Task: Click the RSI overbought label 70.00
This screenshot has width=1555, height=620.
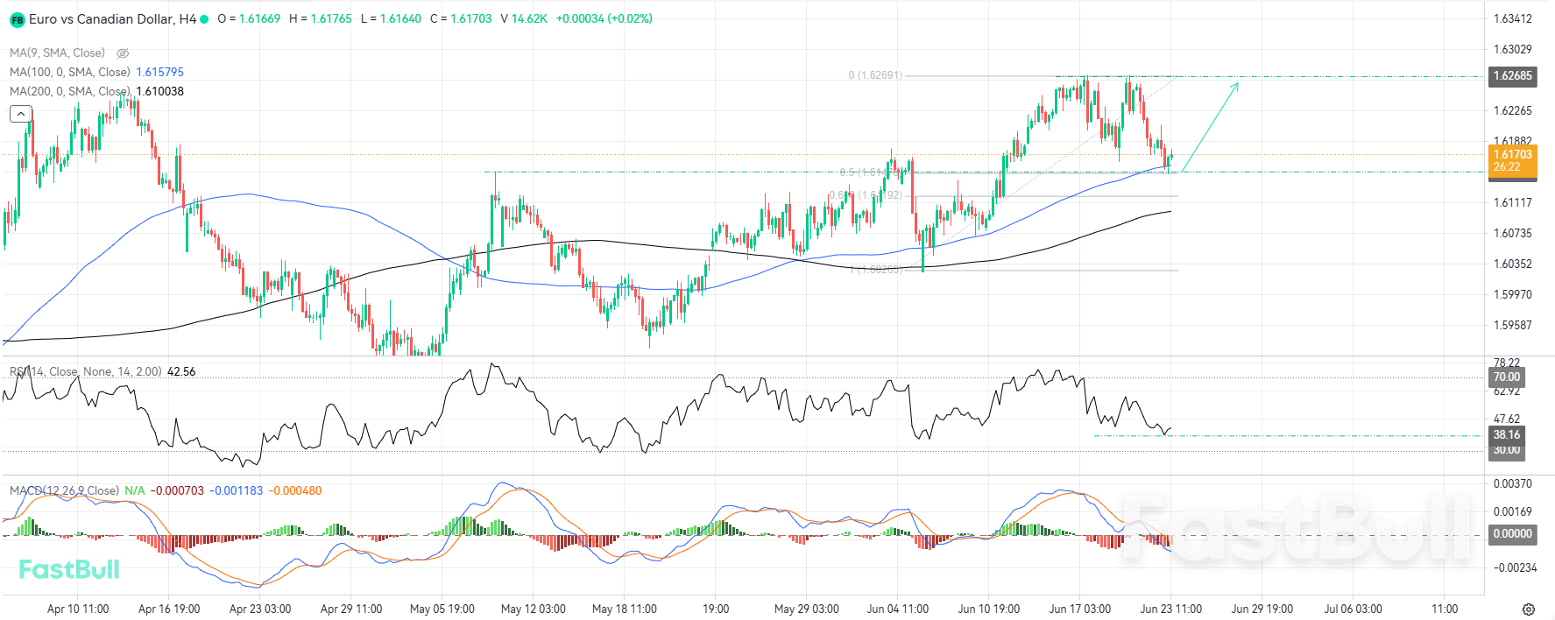Action: [x=1507, y=377]
